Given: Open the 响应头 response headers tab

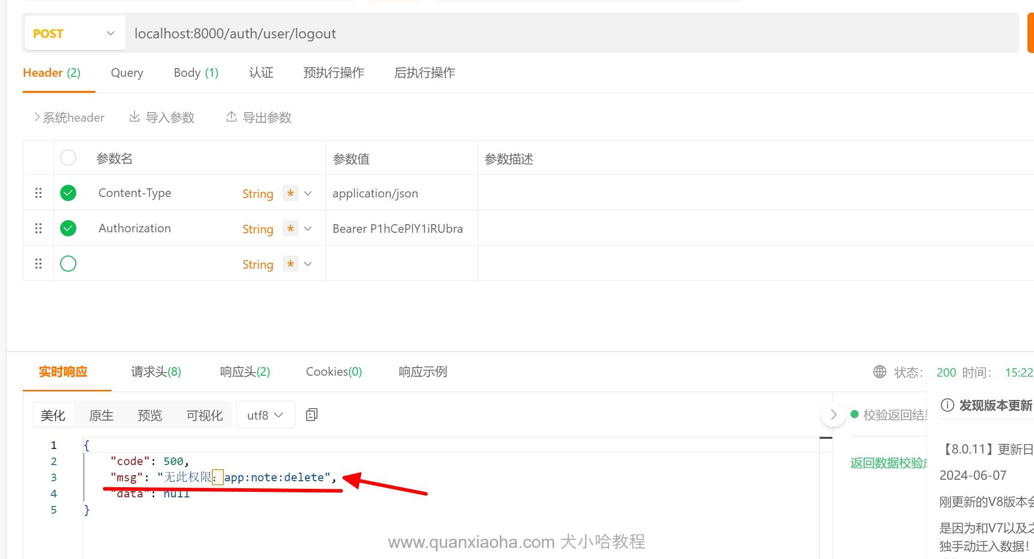Looking at the screenshot, I should 245,372.
